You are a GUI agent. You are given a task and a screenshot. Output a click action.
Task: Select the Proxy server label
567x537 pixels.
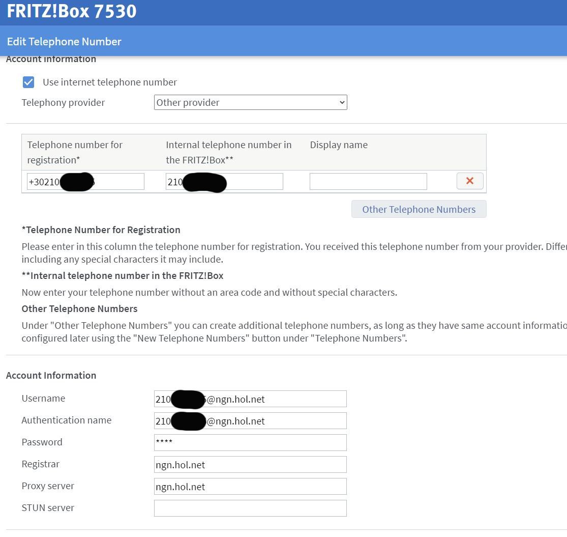(x=48, y=486)
